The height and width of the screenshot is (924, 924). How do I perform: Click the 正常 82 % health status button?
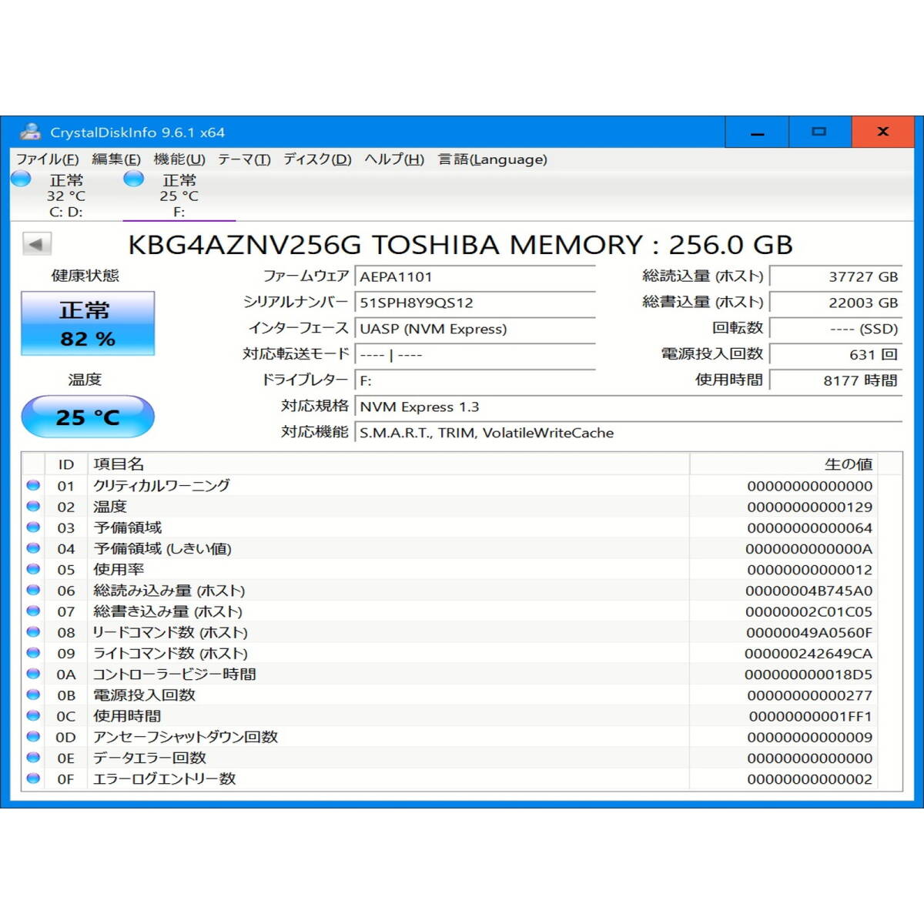88,323
